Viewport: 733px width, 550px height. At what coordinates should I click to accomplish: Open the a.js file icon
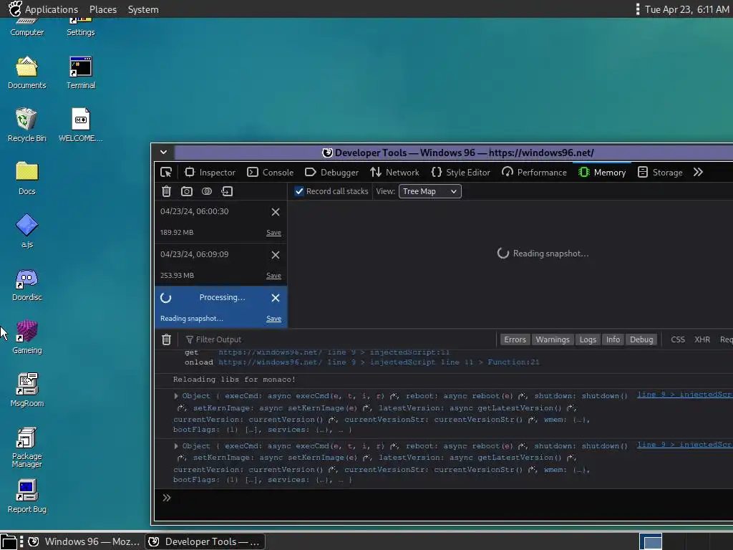click(26, 231)
